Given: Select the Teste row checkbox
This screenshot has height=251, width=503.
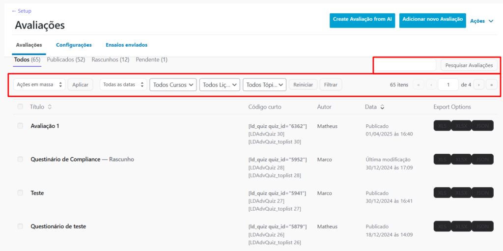Looking at the screenshot, I should [20, 193].
